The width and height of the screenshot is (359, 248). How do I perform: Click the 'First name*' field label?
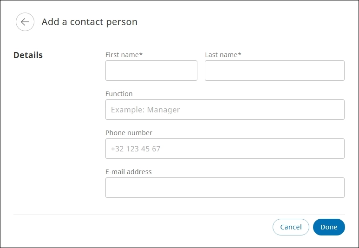pos(124,55)
